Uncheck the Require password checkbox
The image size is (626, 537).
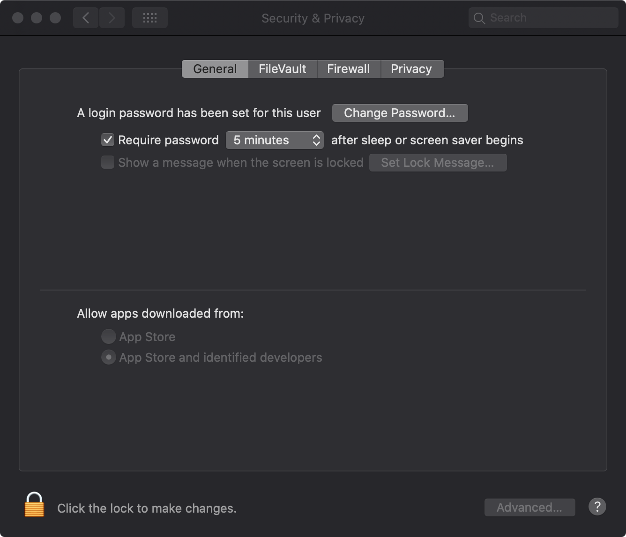(108, 140)
